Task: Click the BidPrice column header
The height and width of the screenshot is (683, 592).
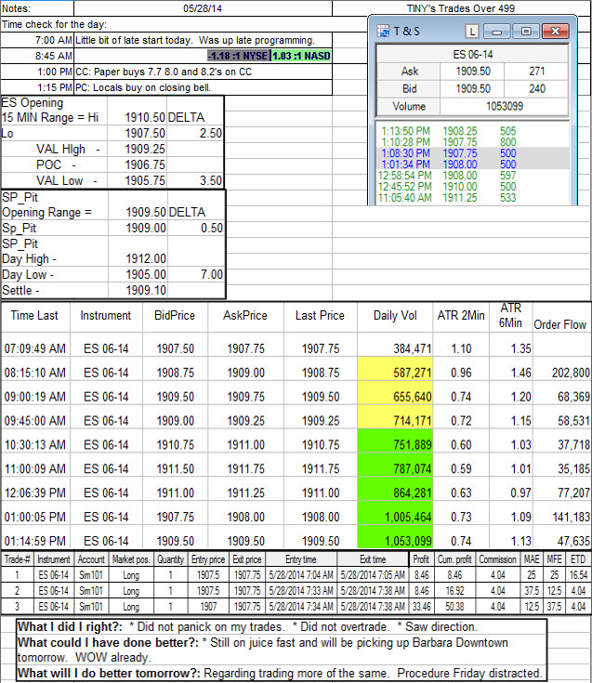Action: click(x=175, y=315)
